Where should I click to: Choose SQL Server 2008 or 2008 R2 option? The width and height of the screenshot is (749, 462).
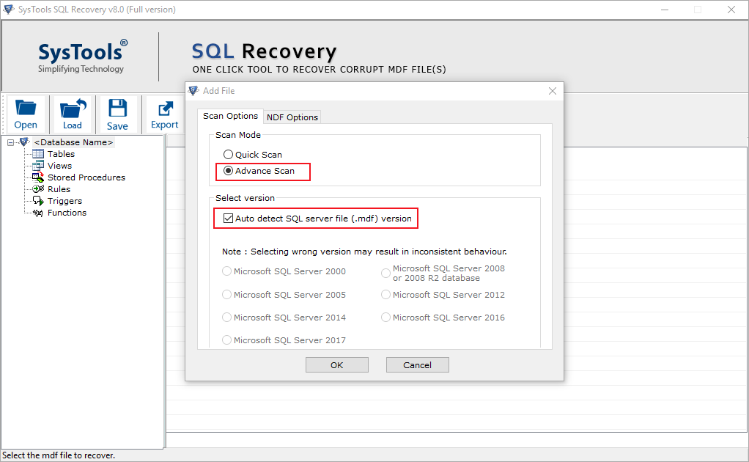(x=385, y=273)
